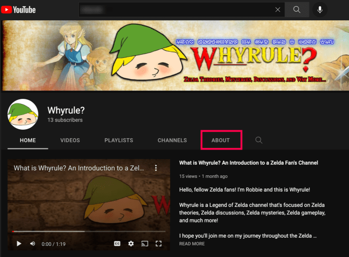
Task: Click the YouTube logo
Action: [x=18, y=10]
